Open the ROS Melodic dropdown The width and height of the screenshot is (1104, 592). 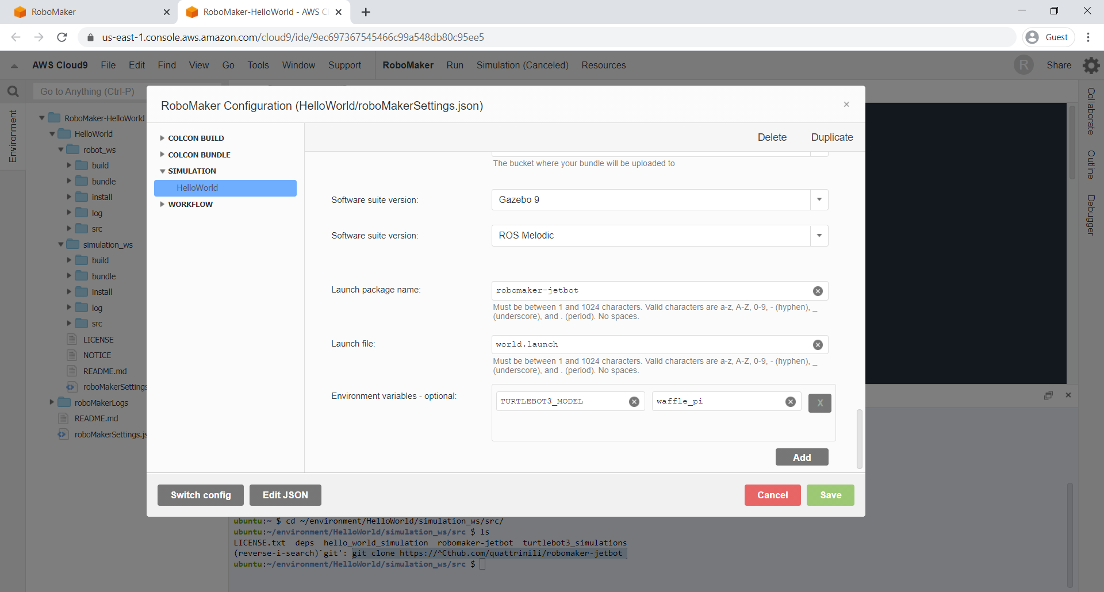pyautogui.click(x=819, y=236)
